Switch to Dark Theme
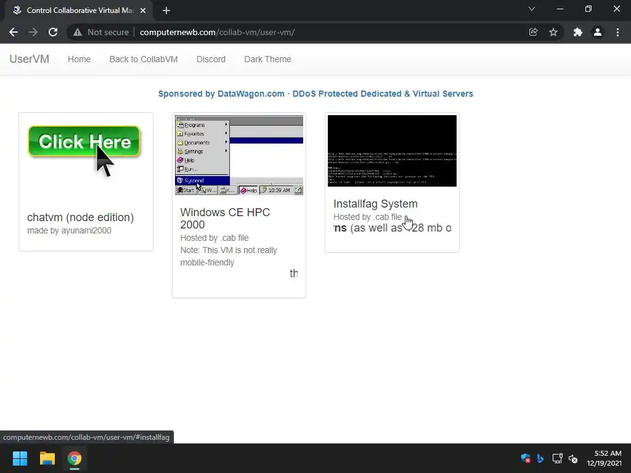This screenshot has height=473, width=631. [267, 59]
